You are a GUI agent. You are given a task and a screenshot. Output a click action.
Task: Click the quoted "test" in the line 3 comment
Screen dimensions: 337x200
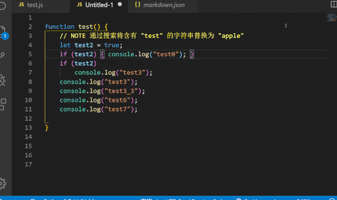point(152,36)
